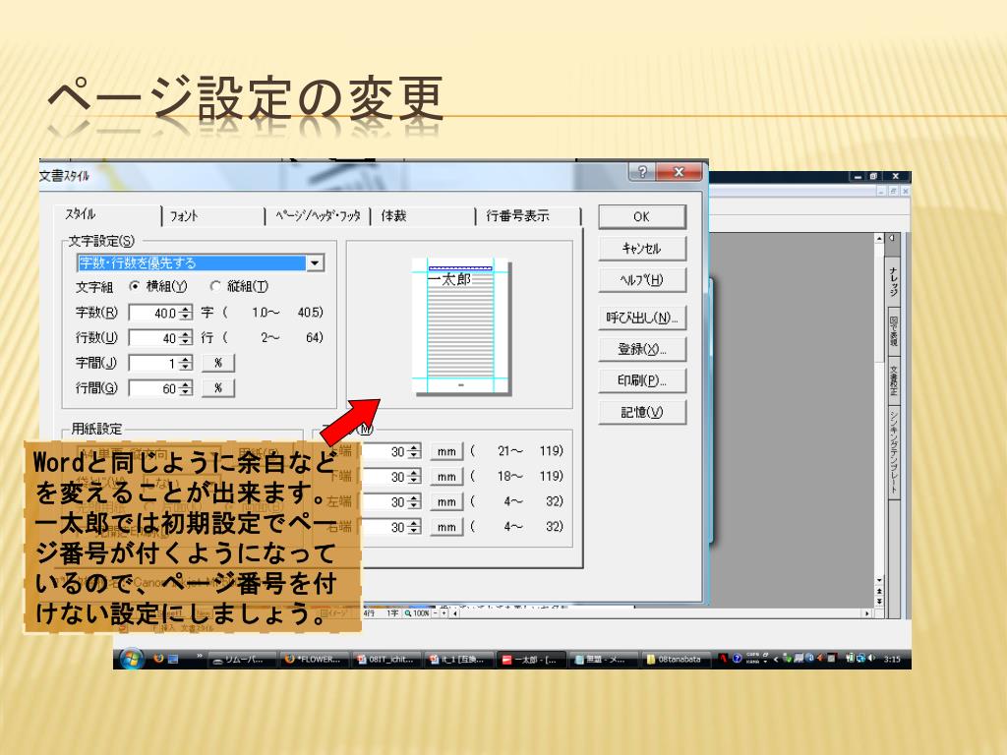
Task: Click the fourth margin row spinner
Action: click(414, 527)
